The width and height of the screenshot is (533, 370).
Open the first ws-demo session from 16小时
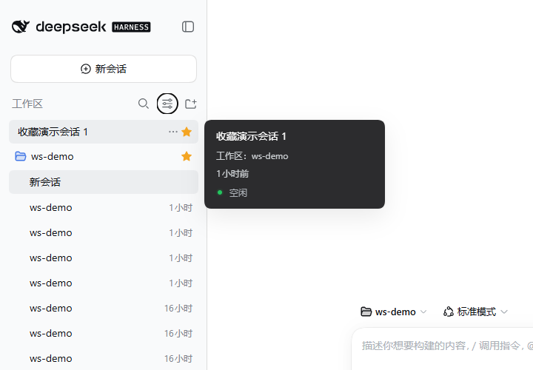coord(104,308)
